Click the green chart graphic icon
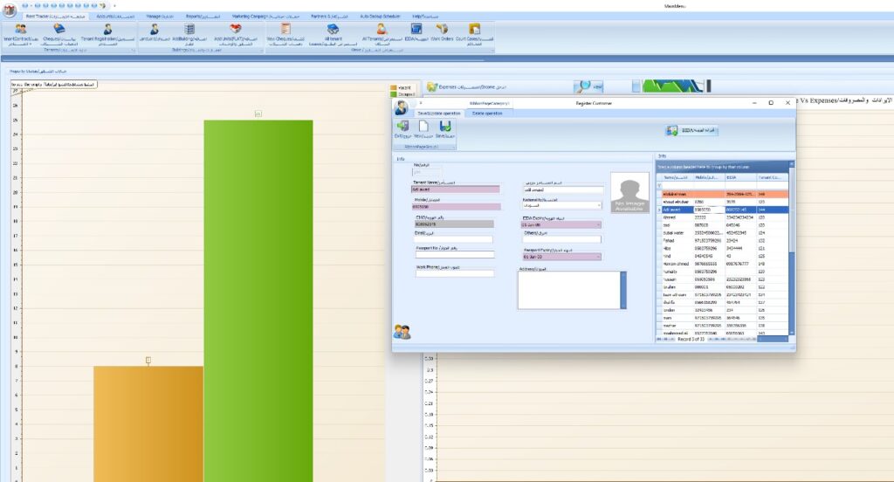 click(x=671, y=86)
